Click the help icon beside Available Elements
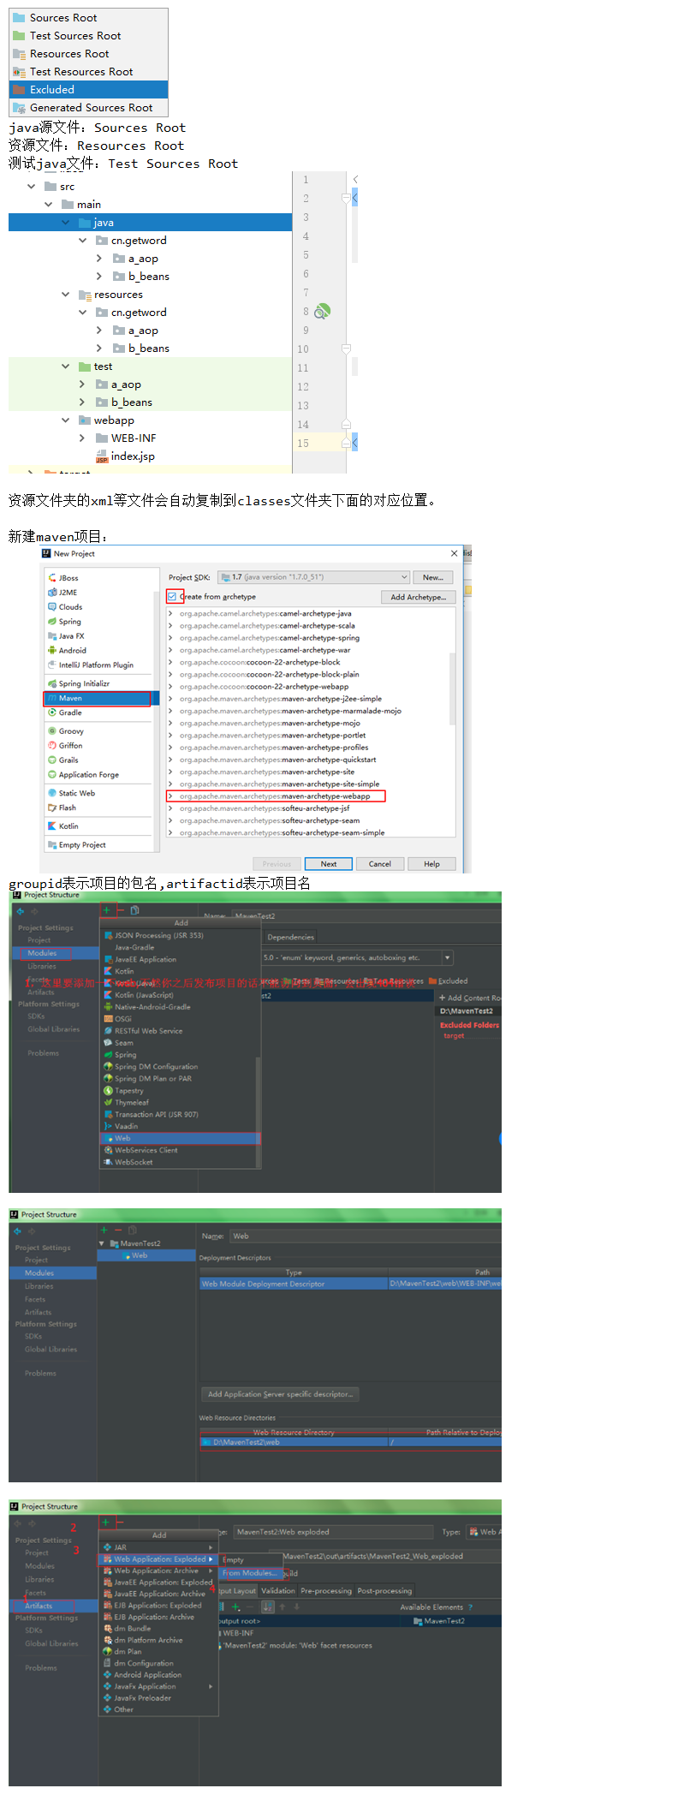This screenshot has width=696, height=1812. tap(470, 1607)
